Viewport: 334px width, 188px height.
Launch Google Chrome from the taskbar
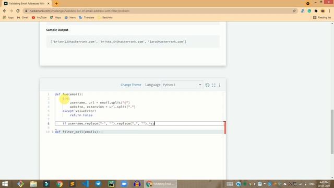click(59, 184)
